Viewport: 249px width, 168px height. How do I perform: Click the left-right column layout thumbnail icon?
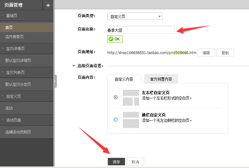(x=131, y=98)
